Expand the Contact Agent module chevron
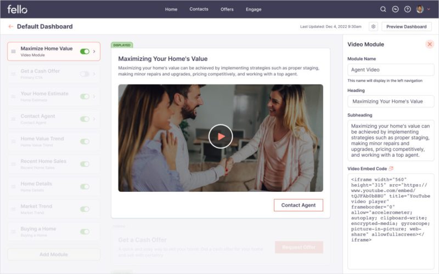Screen dimensions: 439x274 point(94,119)
